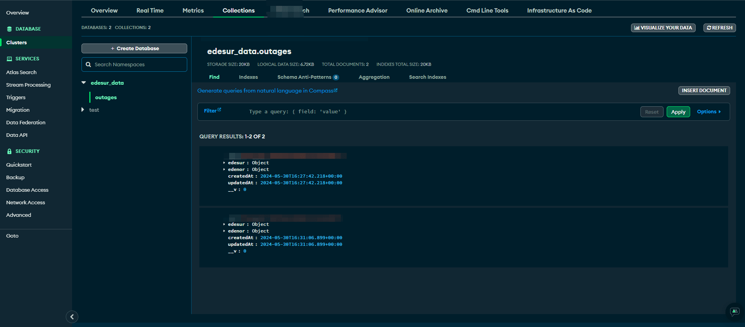Image resolution: width=745 pixels, height=327 pixels.
Task: Expand the edenor object in first document
Action: [x=224, y=169]
